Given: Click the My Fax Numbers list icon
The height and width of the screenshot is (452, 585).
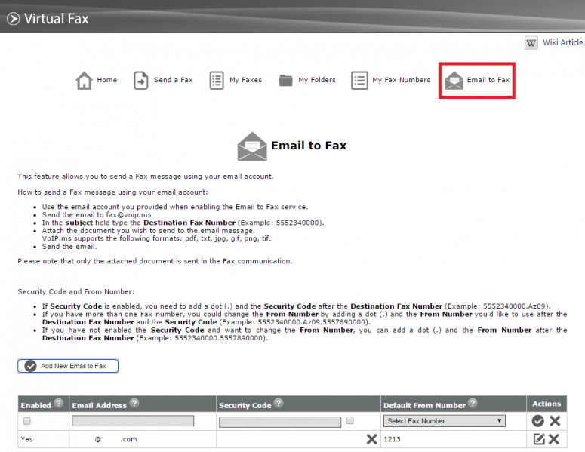Looking at the screenshot, I should tap(359, 80).
